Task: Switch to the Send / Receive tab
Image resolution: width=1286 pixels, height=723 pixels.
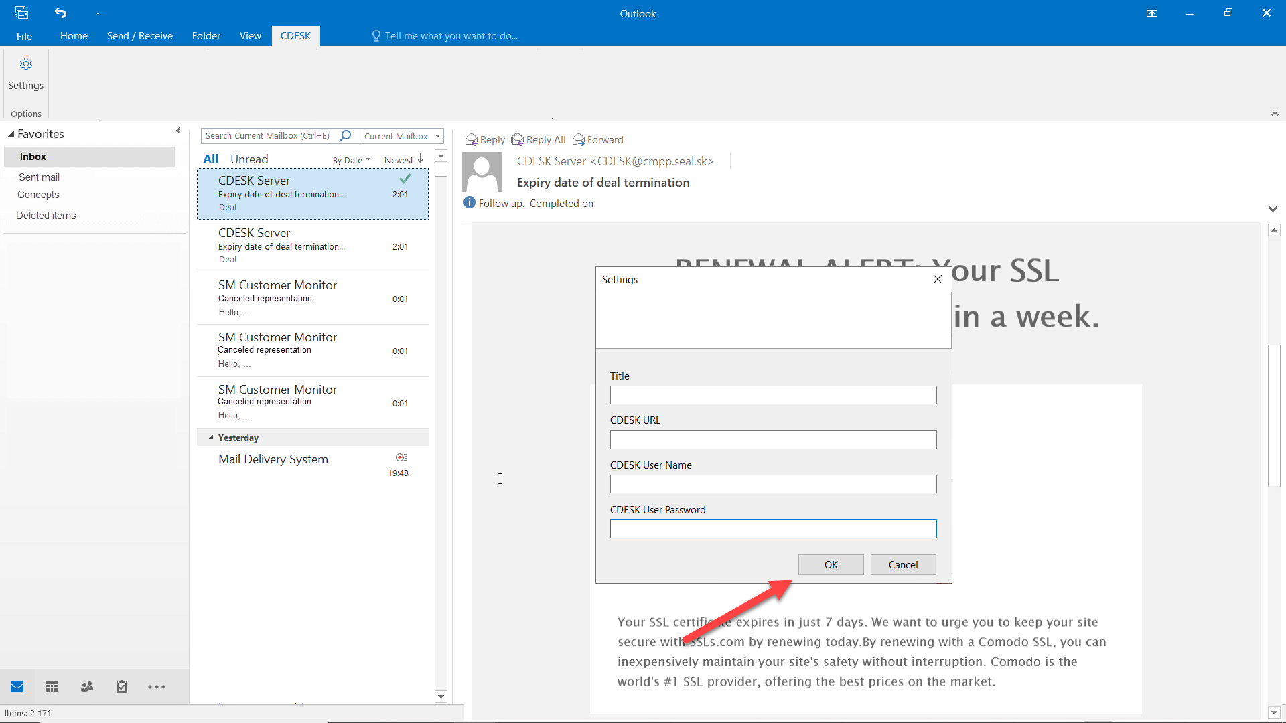Action: pyautogui.click(x=140, y=36)
